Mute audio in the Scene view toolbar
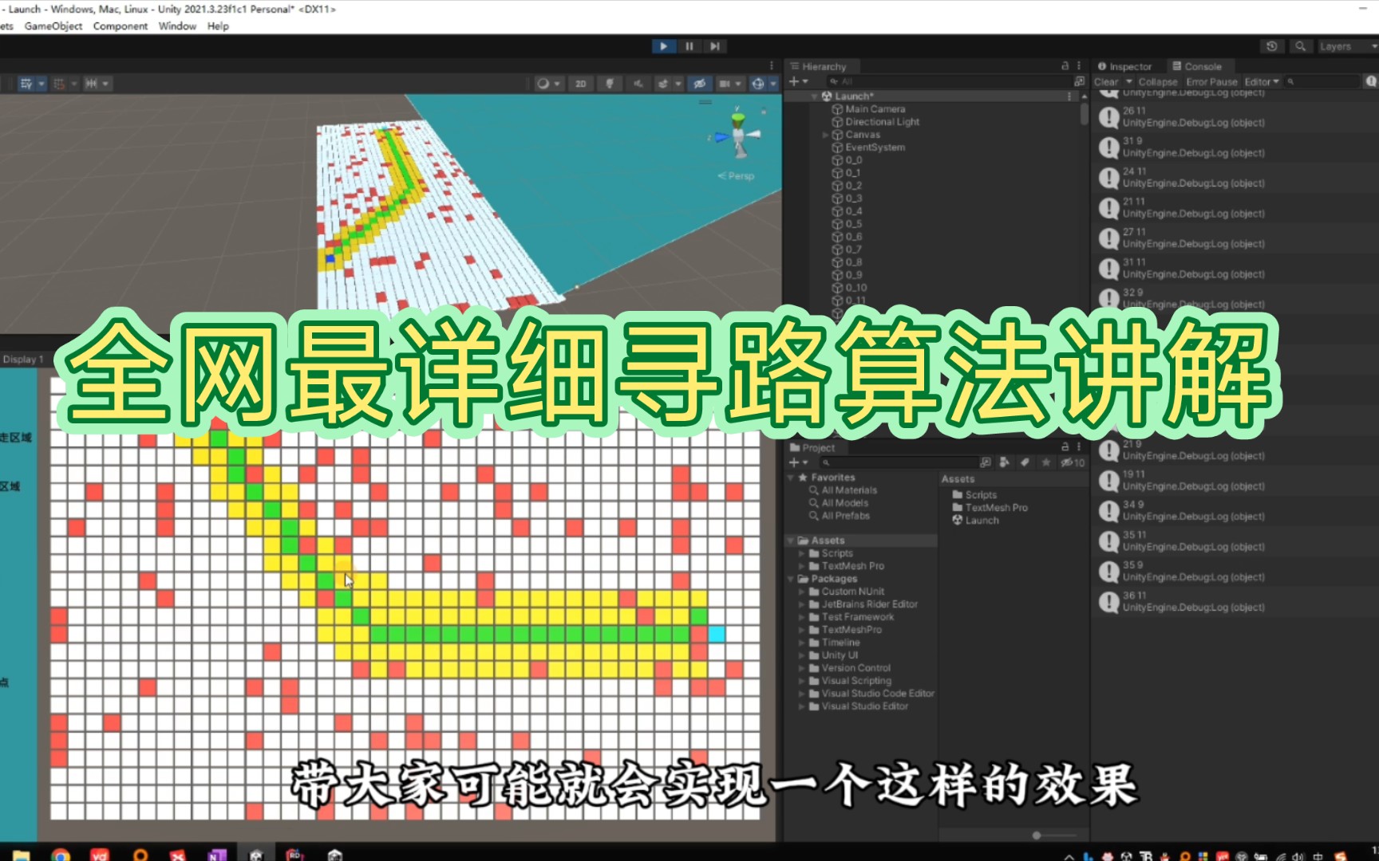 click(638, 83)
